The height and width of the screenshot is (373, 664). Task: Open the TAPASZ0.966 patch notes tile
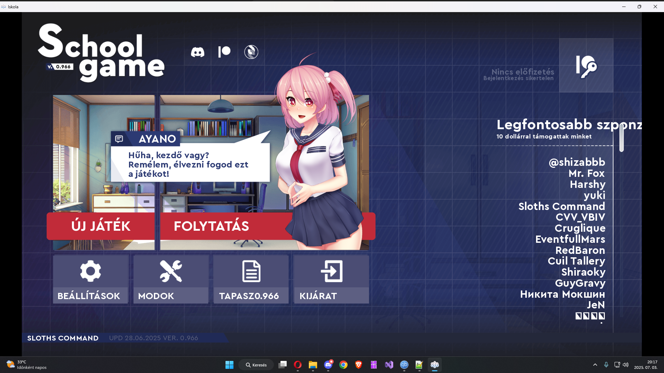tap(251, 279)
